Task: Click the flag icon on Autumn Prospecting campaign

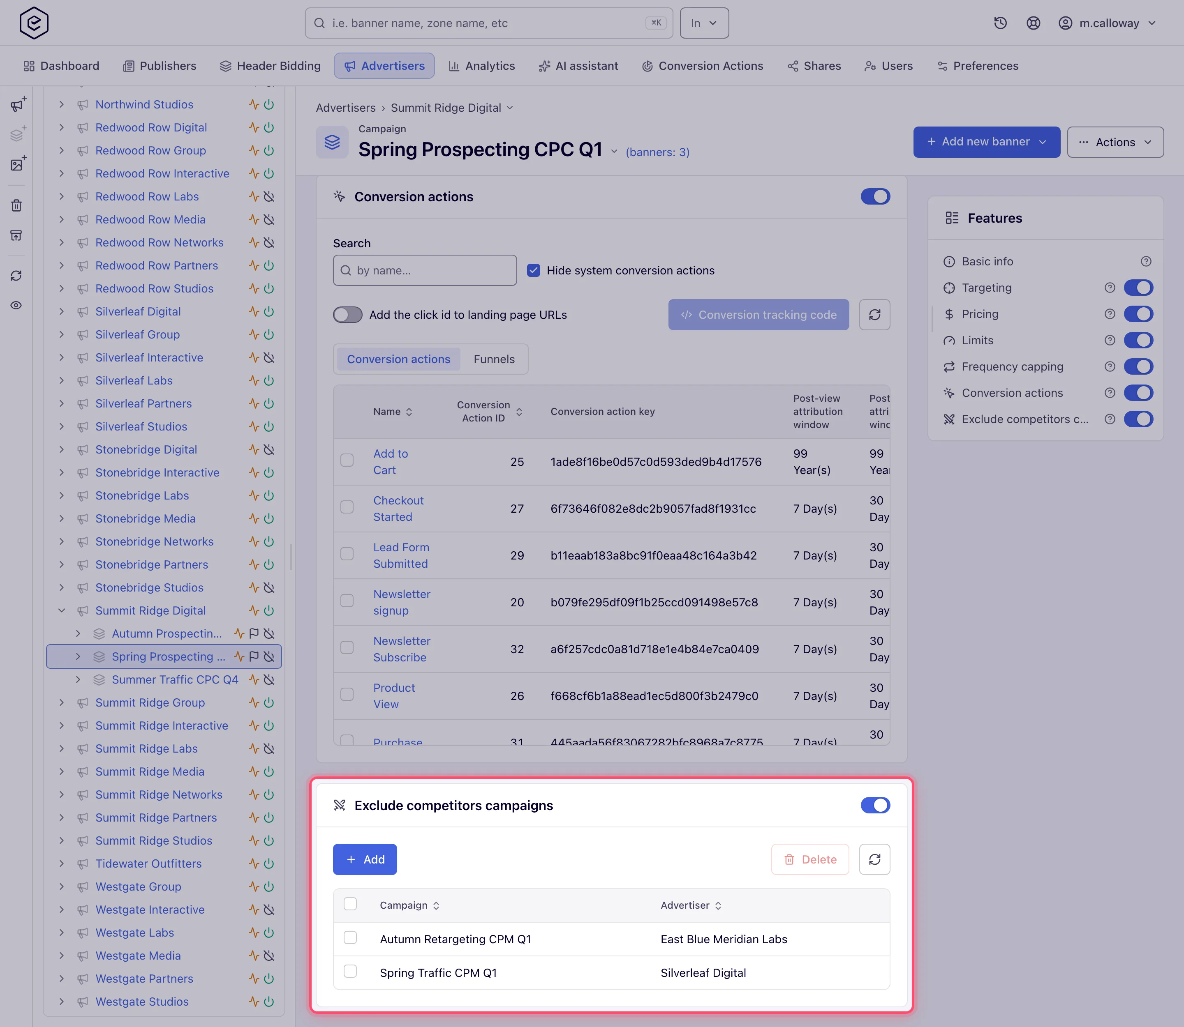Action: [x=254, y=633]
